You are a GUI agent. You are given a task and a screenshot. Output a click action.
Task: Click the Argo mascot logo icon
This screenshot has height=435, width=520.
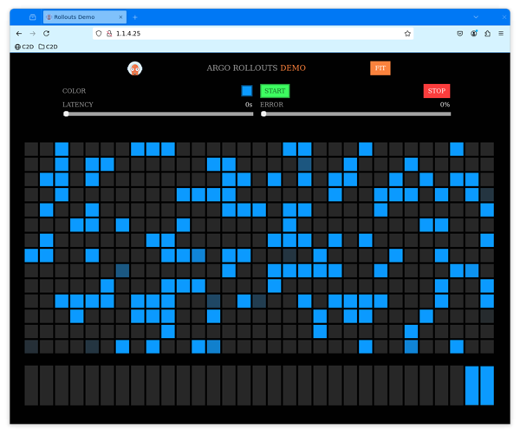point(134,68)
